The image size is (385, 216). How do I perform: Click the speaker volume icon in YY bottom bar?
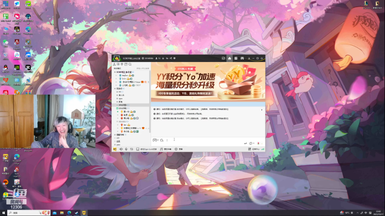click(121, 149)
